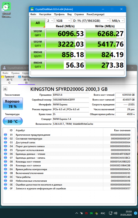The width and height of the screenshot is (138, 218).
Task: Open test count dropdown showing 2
Action: coord(50,21)
